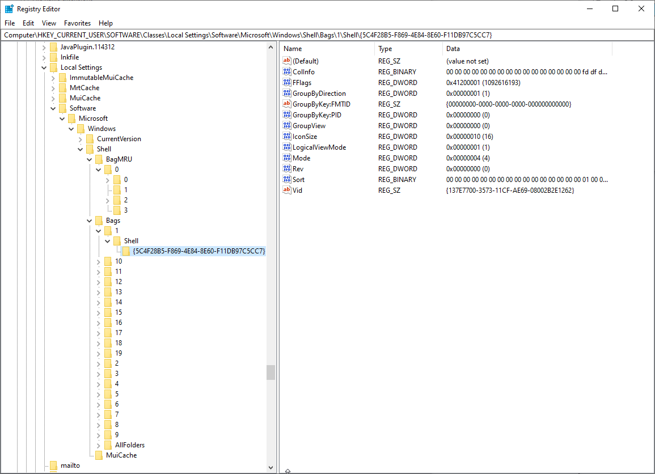655x474 pixels.
Task: Click the Registry Editor app icon in title bar
Action: pyautogui.click(x=9, y=9)
